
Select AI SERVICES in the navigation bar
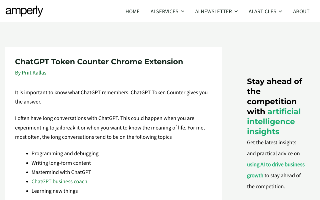164,11
